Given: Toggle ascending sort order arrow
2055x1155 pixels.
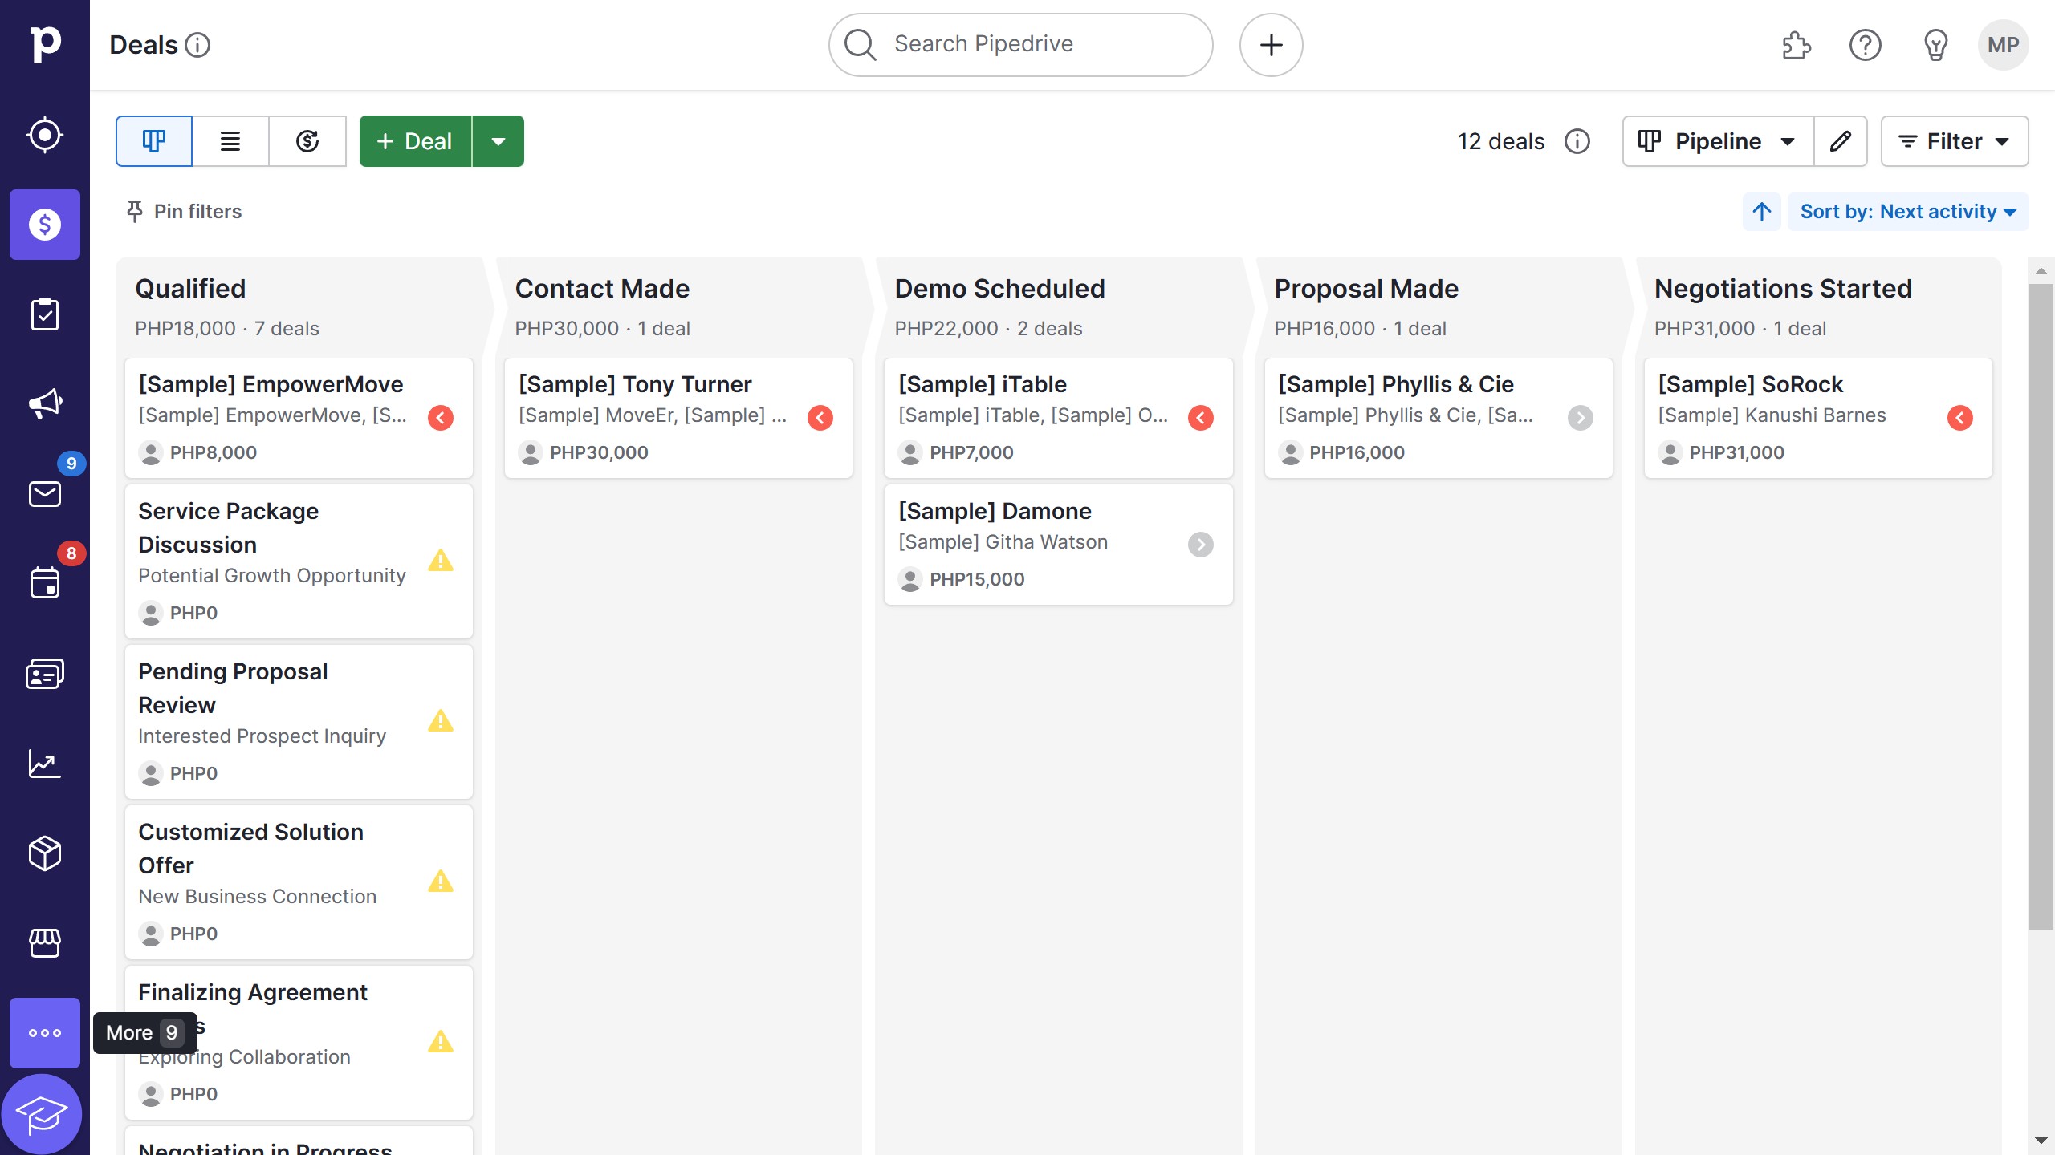Looking at the screenshot, I should (1760, 211).
